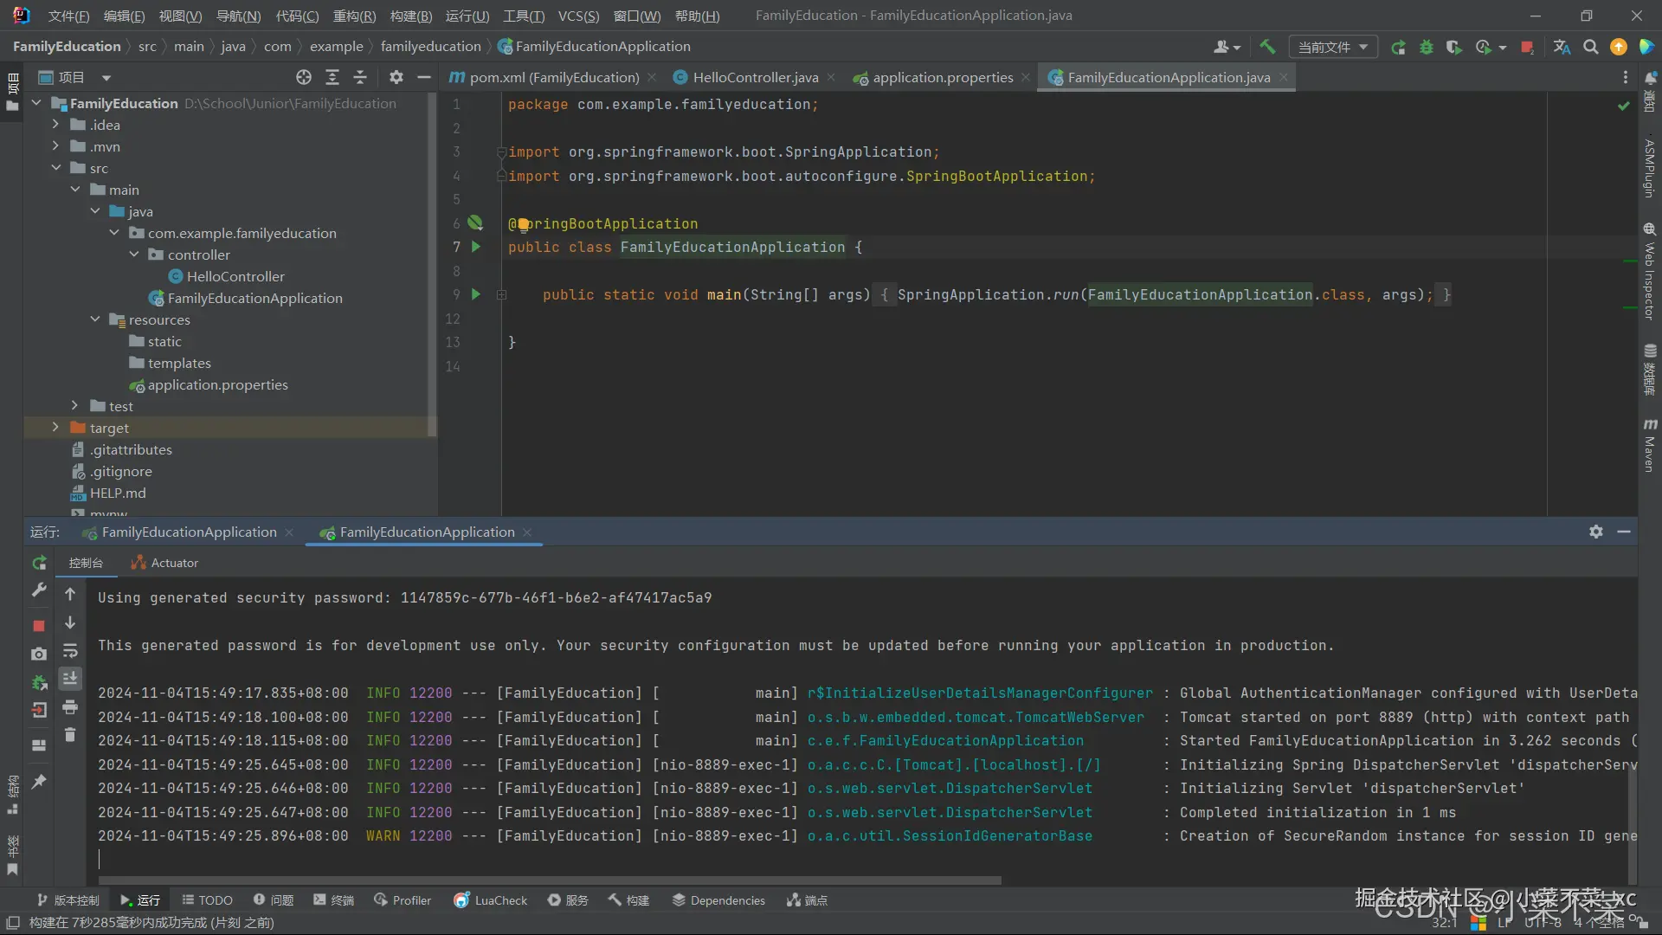Screen dimensions: 1662x935
Task: Select opened file locate target icon
Action: coord(303,77)
